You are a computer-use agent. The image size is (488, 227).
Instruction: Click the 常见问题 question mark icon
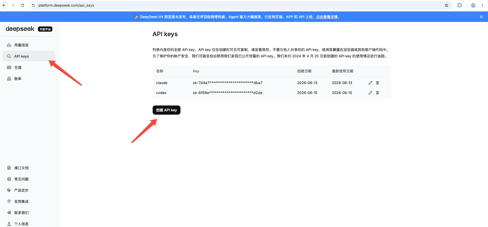[9, 179]
